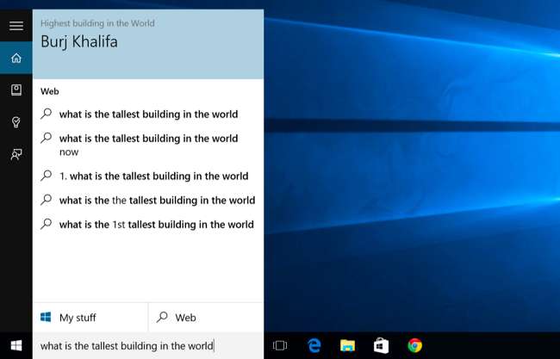Launch Microsoft Edge from the taskbar

(314, 345)
